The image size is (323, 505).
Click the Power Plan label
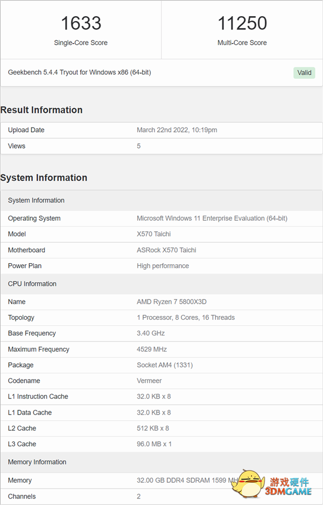click(x=25, y=266)
